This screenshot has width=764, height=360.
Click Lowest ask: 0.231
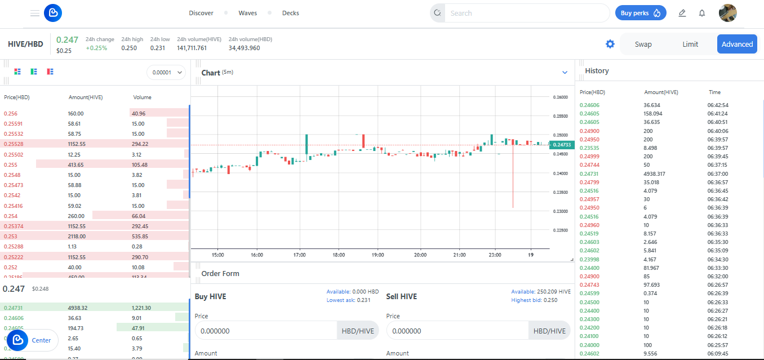[348, 300]
